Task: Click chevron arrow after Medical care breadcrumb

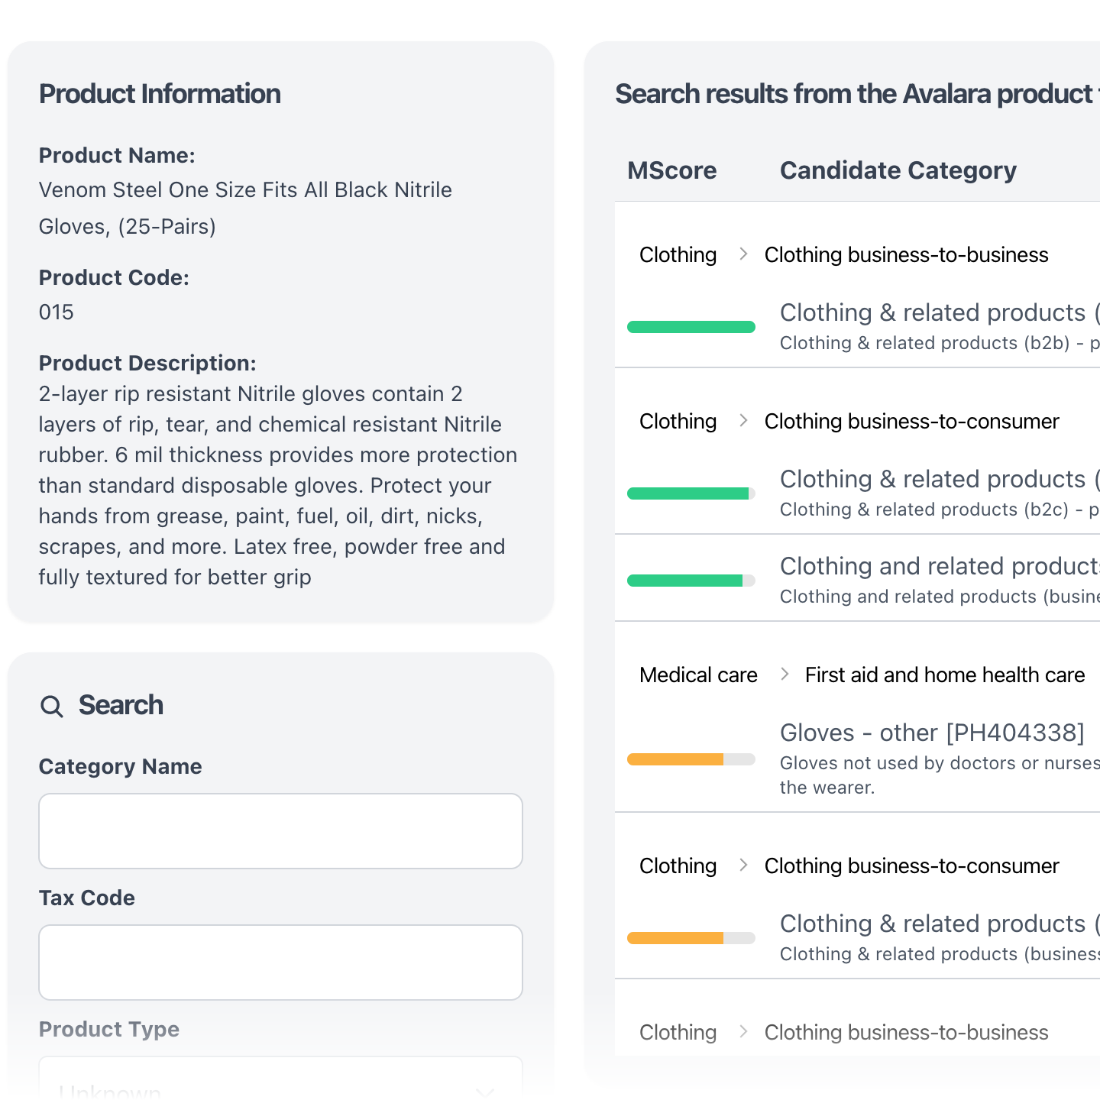Action: tap(785, 674)
